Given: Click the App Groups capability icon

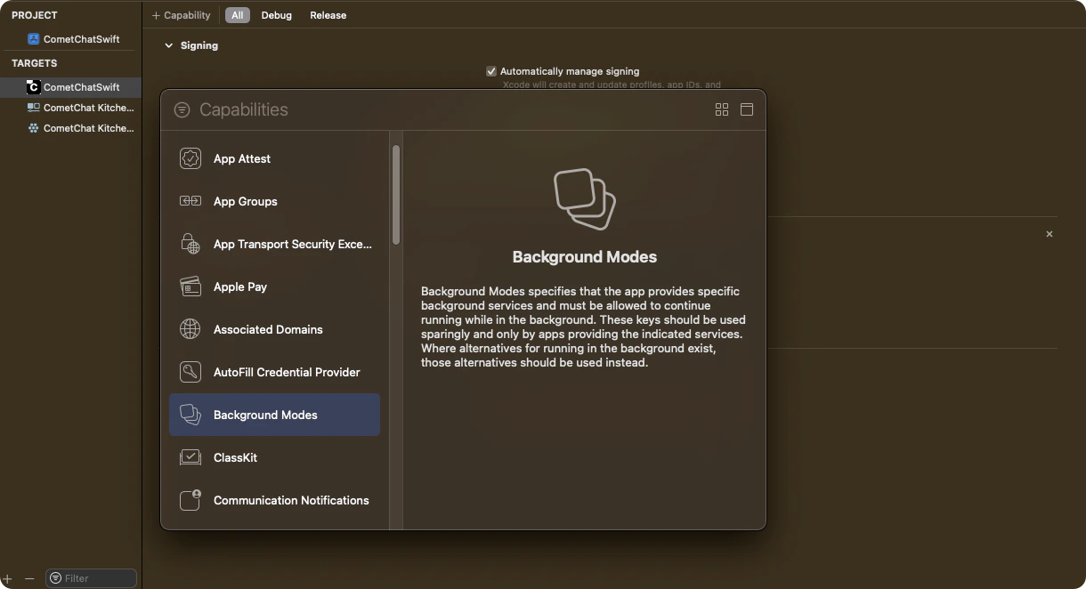Looking at the screenshot, I should 190,201.
